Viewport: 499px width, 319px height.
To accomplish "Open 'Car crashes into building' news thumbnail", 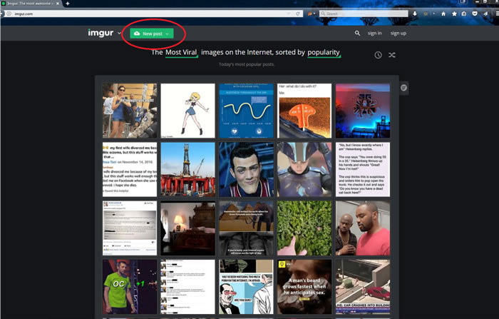I will (362, 286).
